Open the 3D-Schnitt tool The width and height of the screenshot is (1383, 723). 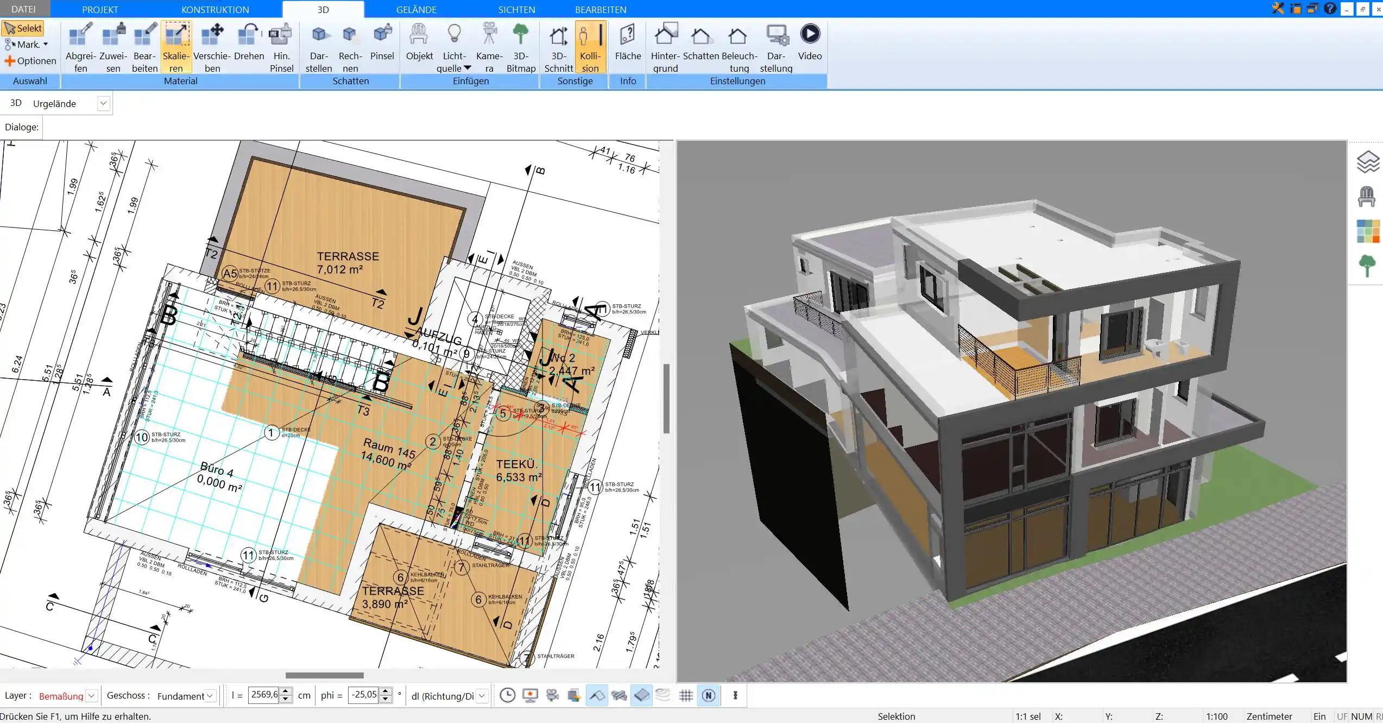[x=559, y=47]
